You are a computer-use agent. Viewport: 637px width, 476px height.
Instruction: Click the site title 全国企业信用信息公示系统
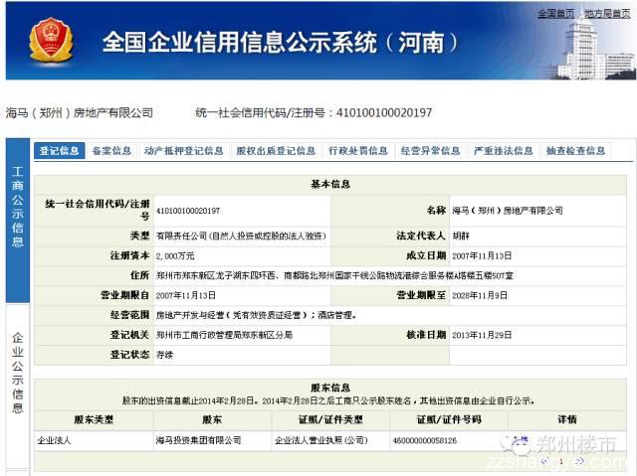click(239, 42)
